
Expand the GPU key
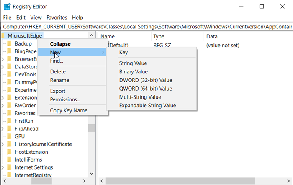click(x=3, y=137)
